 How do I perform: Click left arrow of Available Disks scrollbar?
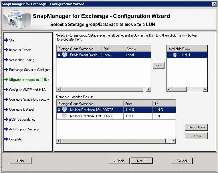[169, 89]
